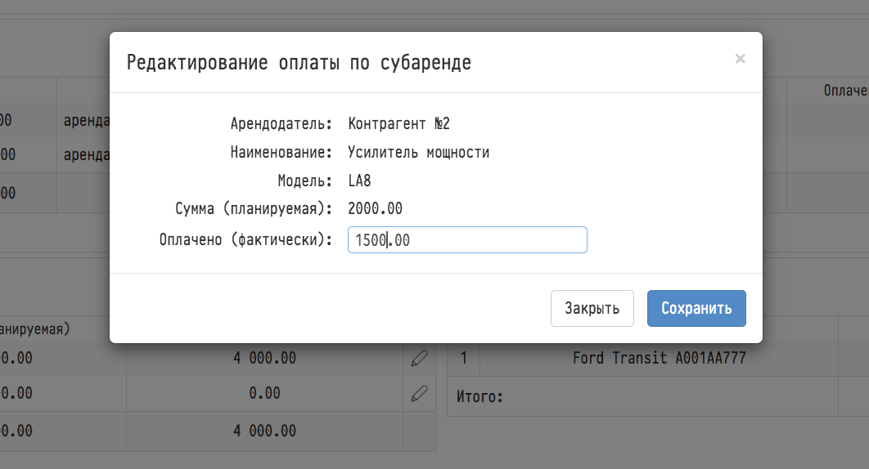869x469 pixels.
Task: Click the Сумма (планируемая) label
Action: (x=254, y=208)
